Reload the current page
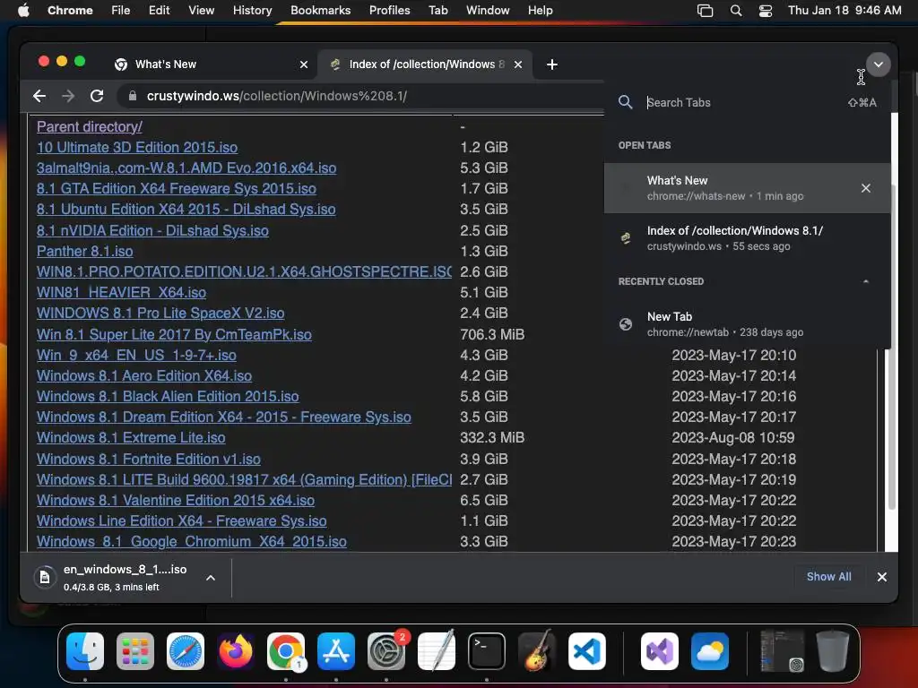 [x=97, y=96]
